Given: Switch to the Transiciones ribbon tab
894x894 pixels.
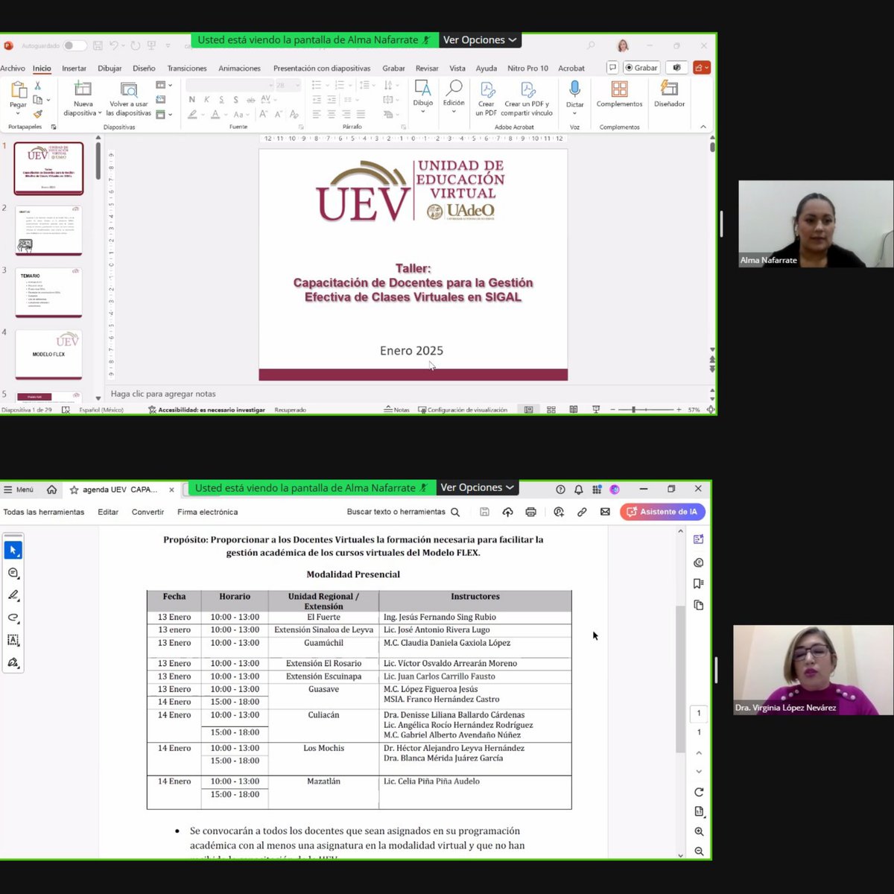Looking at the screenshot, I should 186,68.
